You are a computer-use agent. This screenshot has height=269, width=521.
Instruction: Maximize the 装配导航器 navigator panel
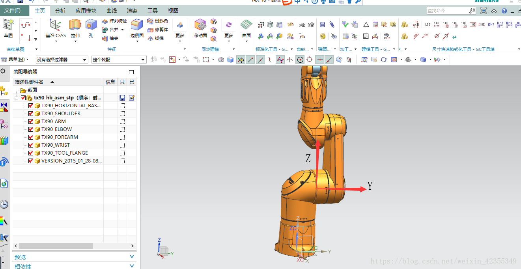[x=131, y=72]
